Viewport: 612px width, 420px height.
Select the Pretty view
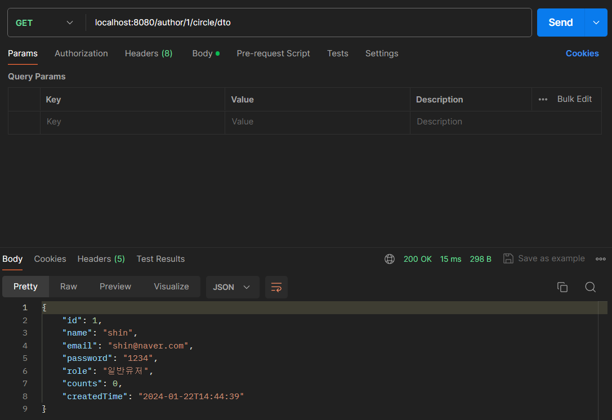pos(25,287)
